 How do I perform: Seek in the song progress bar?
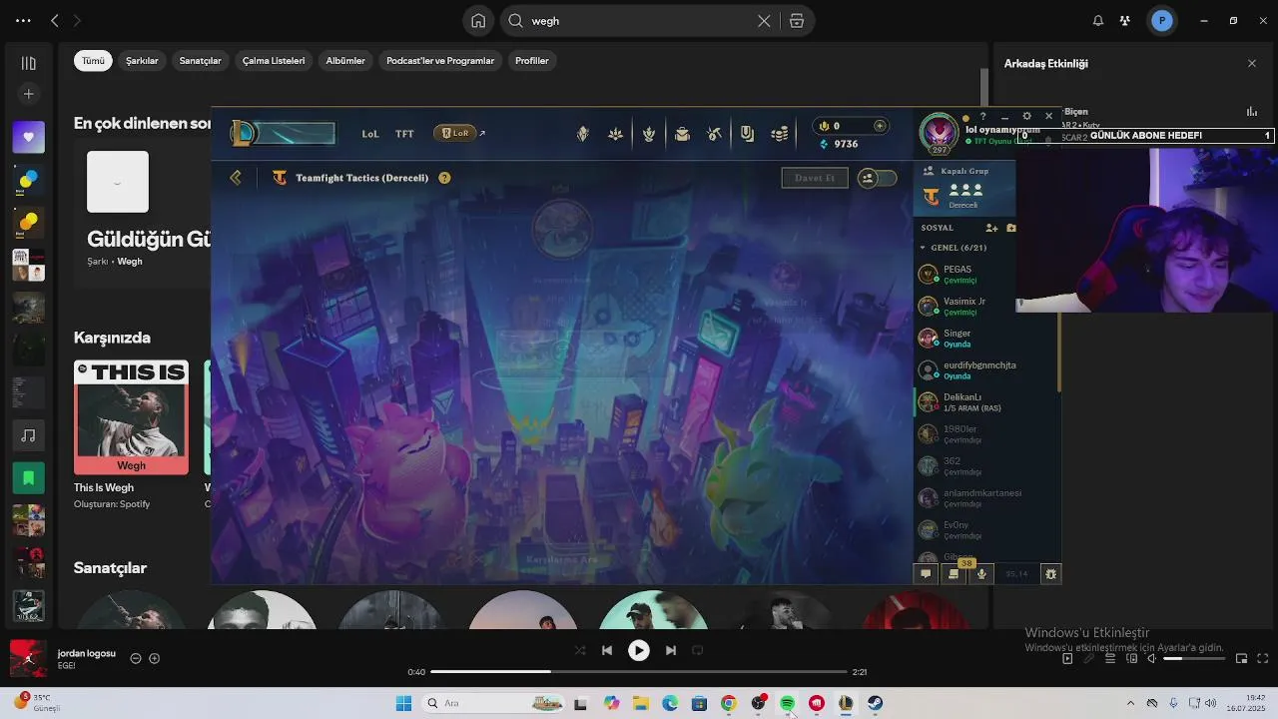[639, 672]
